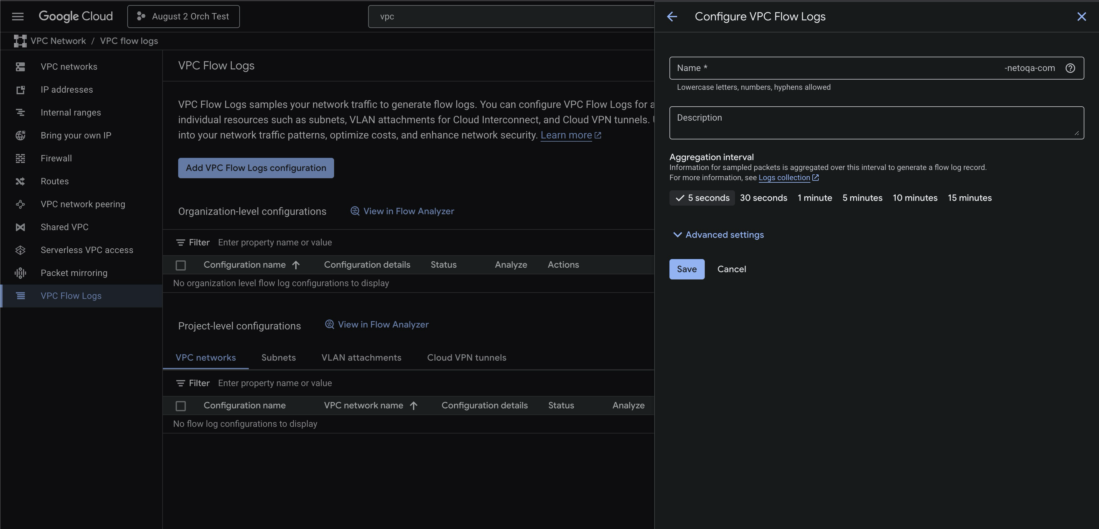Open Serverless VPC access section
This screenshot has width=1099, height=529.
[87, 250]
